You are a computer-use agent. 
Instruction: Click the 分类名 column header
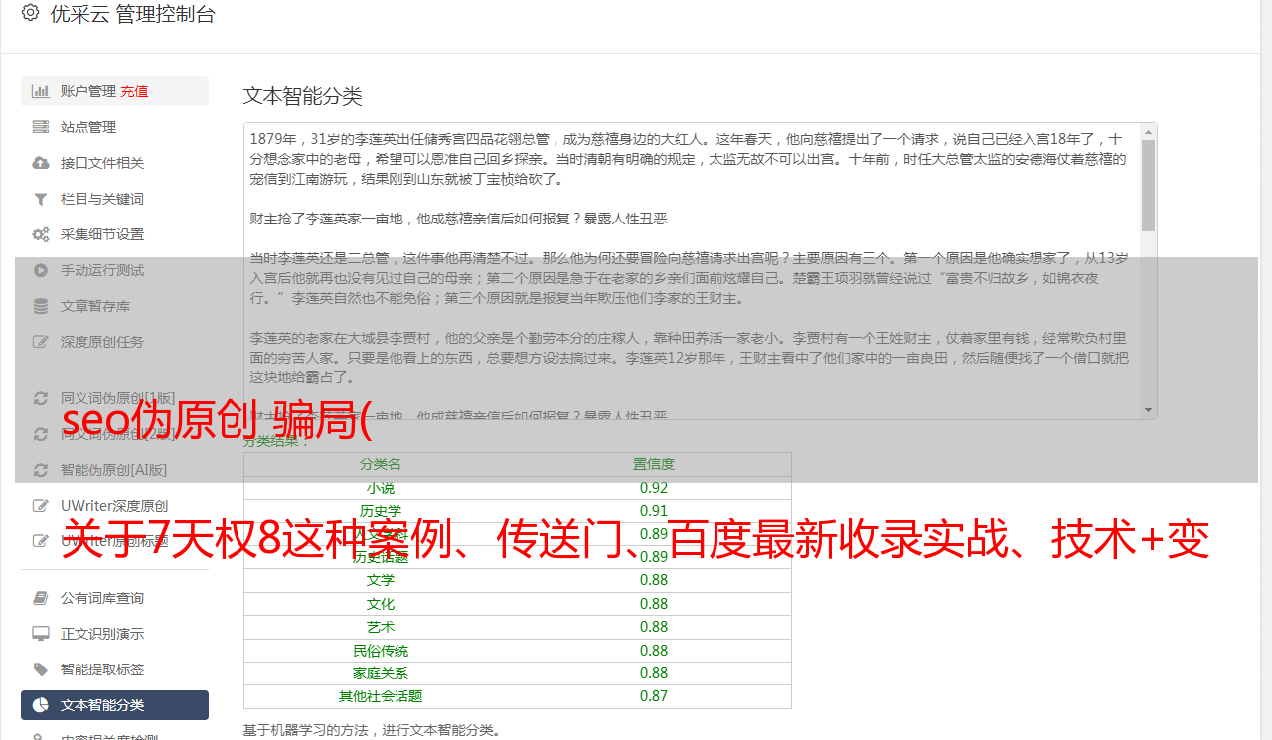point(381,464)
